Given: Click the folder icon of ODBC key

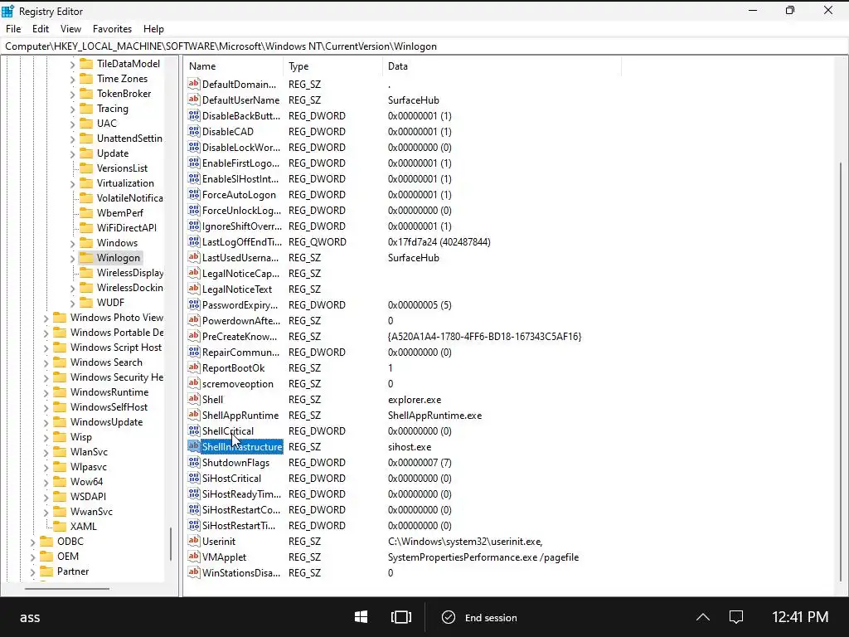Looking at the screenshot, I should pos(46,541).
